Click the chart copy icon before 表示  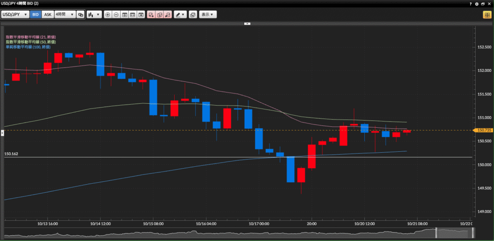193,14
